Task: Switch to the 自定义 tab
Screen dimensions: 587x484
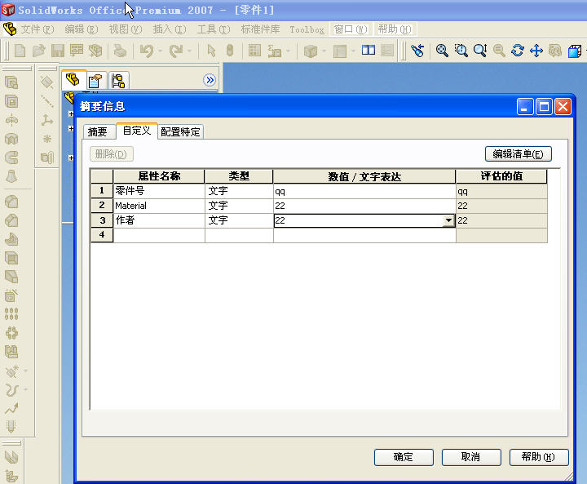Action: click(137, 131)
